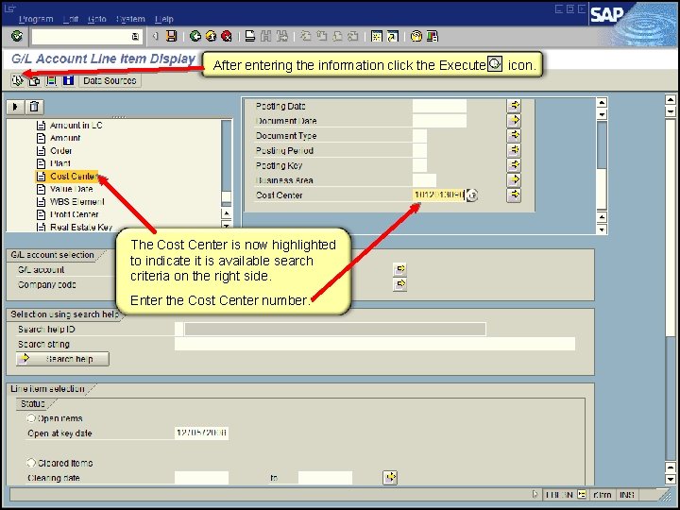Click the blue Information icon
The image size is (680, 510).
tap(69, 80)
